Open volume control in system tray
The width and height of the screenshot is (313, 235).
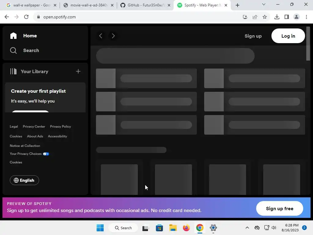click(x=274, y=228)
